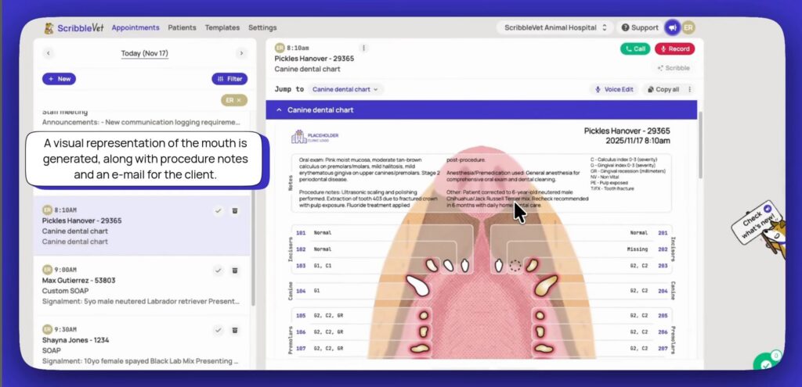Start a Call for this appointment
802x387 pixels.
[x=635, y=49]
